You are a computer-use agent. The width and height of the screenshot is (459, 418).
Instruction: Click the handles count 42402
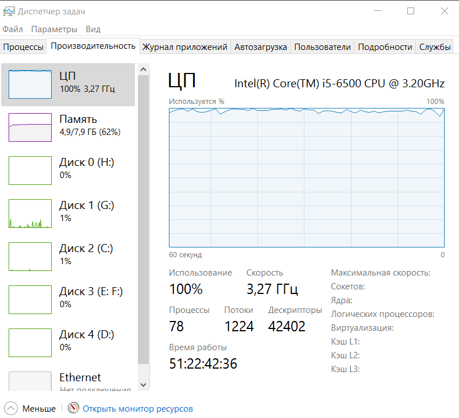click(287, 326)
